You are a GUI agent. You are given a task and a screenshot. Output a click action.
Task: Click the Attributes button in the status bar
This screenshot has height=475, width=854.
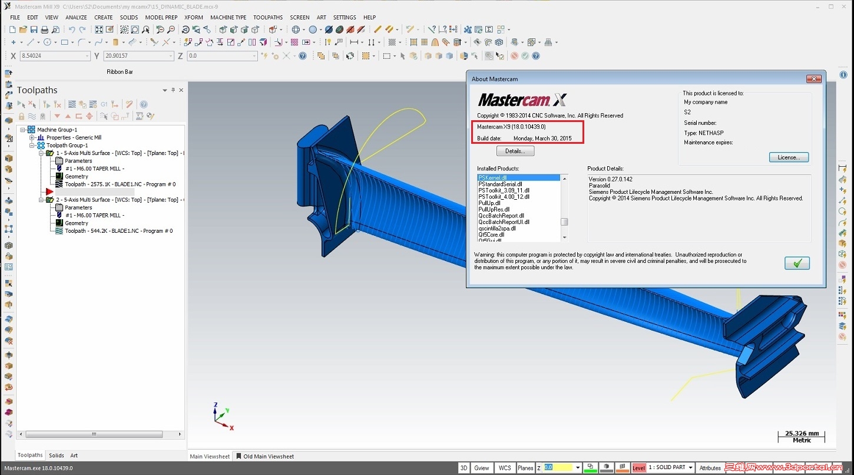(710, 468)
